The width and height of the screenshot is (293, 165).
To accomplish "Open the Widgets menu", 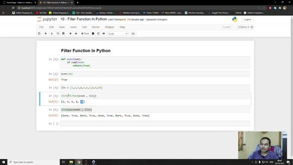I will pyautogui.click(x=109, y=27).
